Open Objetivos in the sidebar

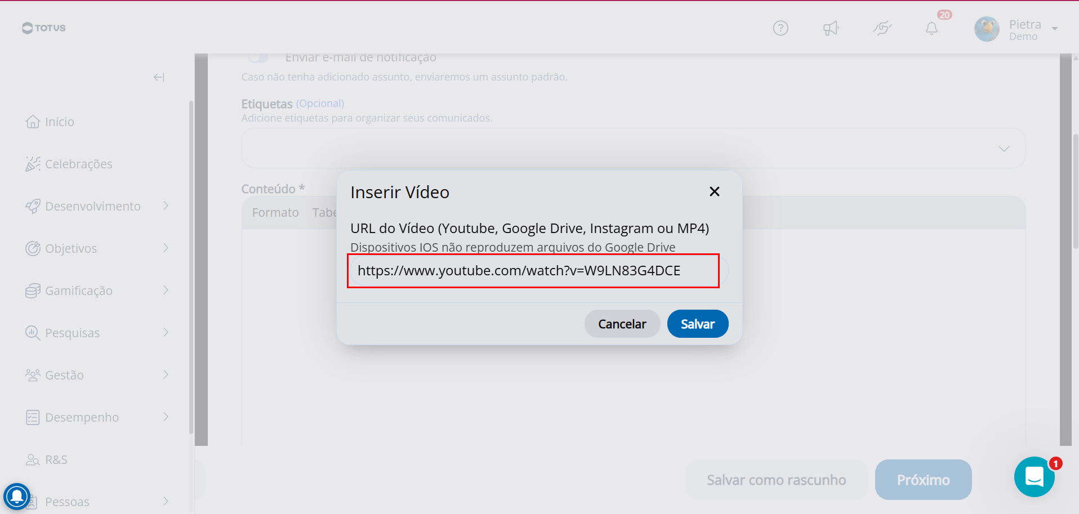[71, 248]
